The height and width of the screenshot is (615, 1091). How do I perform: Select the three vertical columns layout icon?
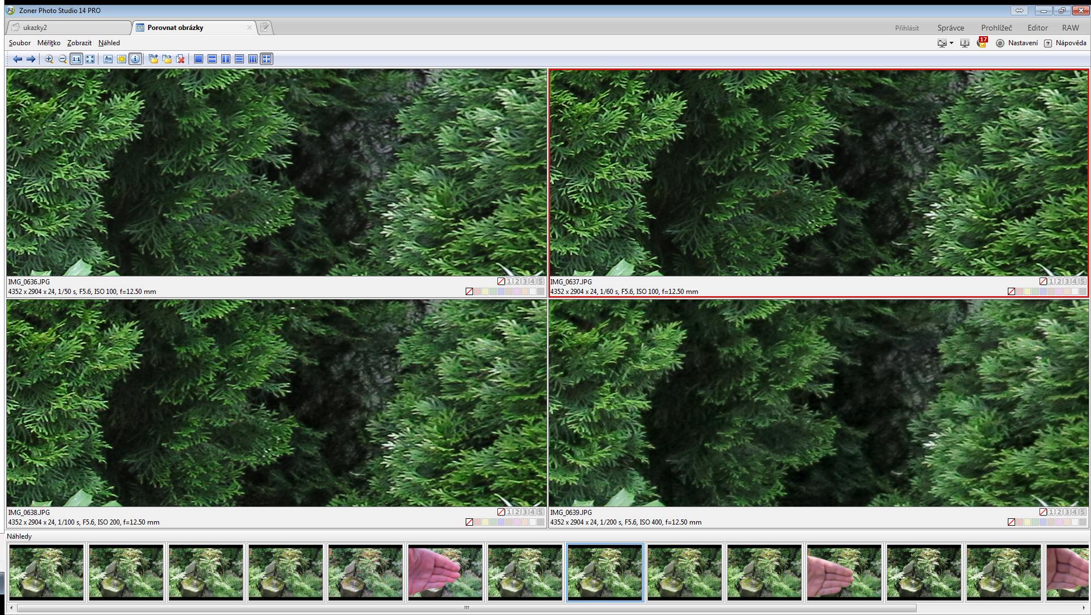click(253, 59)
